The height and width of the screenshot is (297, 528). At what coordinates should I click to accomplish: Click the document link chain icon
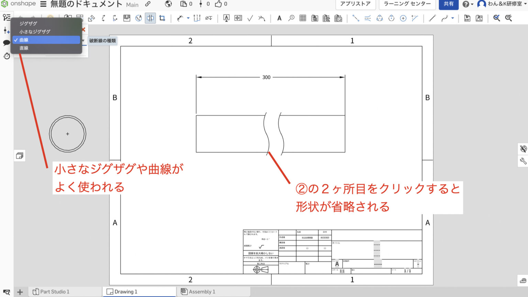[148, 4]
